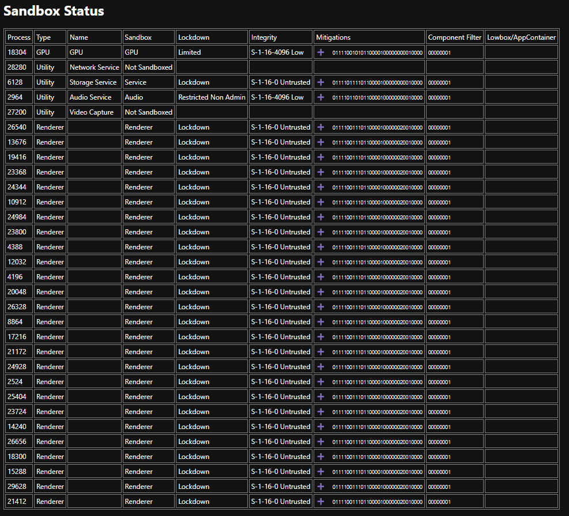Expand mitigations plus for process 21412
This screenshot has width=569, height=516.
coord(321,502)
